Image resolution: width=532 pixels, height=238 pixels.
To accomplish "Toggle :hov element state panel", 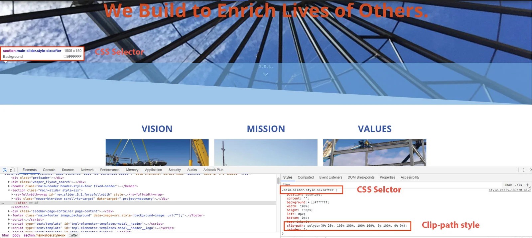I will coord(508,185).
